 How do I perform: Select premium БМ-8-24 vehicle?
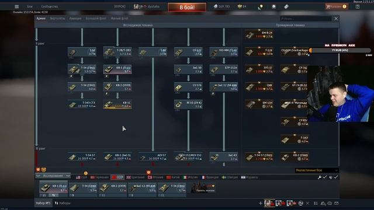(x=259, y=34)
